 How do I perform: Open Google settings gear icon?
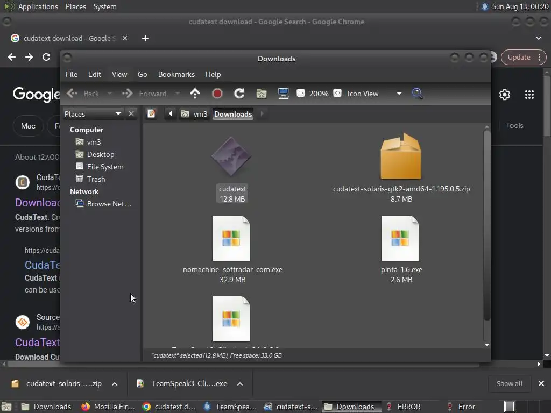(x=505, y=95)
